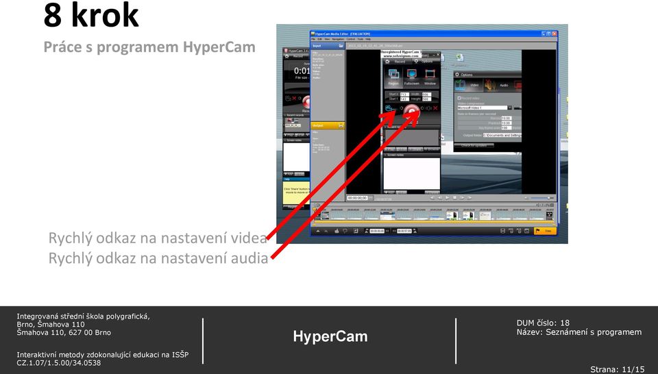The width and height of the screenshot is (658, 374).
Task: Open the Video compression dropdown in Options
Action: [509, 108]
